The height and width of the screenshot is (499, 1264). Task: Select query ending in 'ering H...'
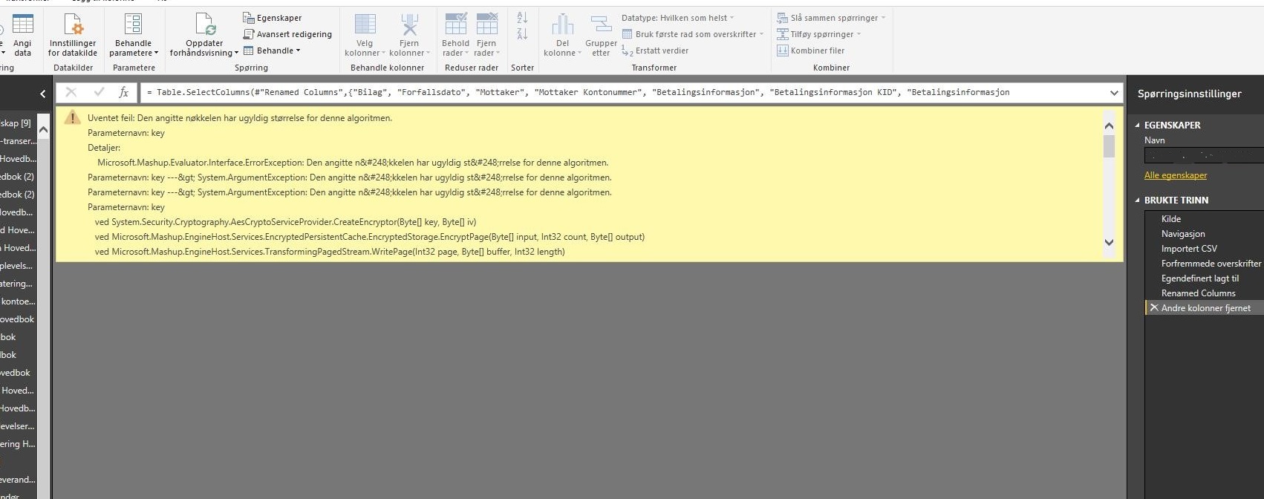18,444
